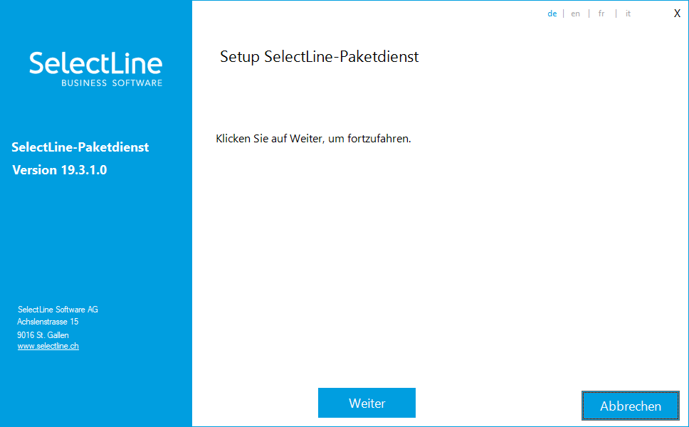This screenshot has height=427, width=689.
Task: Click the 'Klicken Sie auf Weiter' instruction text
Action: [x=313, y=138]
